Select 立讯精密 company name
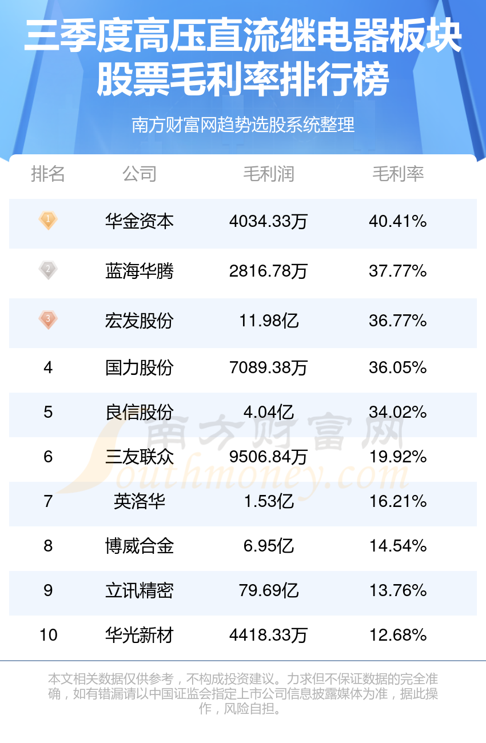 (140, 590)
